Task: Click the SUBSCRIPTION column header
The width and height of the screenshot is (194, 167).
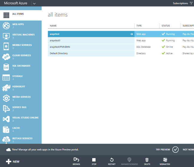Action: [188, 26]
